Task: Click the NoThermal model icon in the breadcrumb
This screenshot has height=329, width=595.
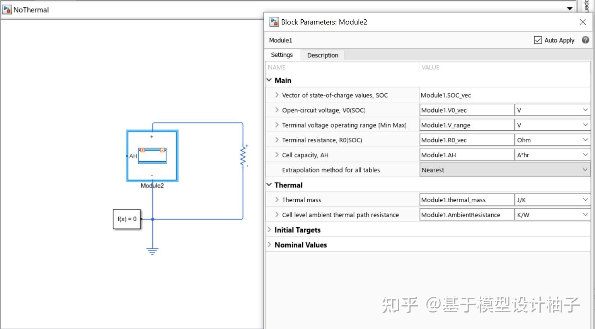Action: pos(6,9)
